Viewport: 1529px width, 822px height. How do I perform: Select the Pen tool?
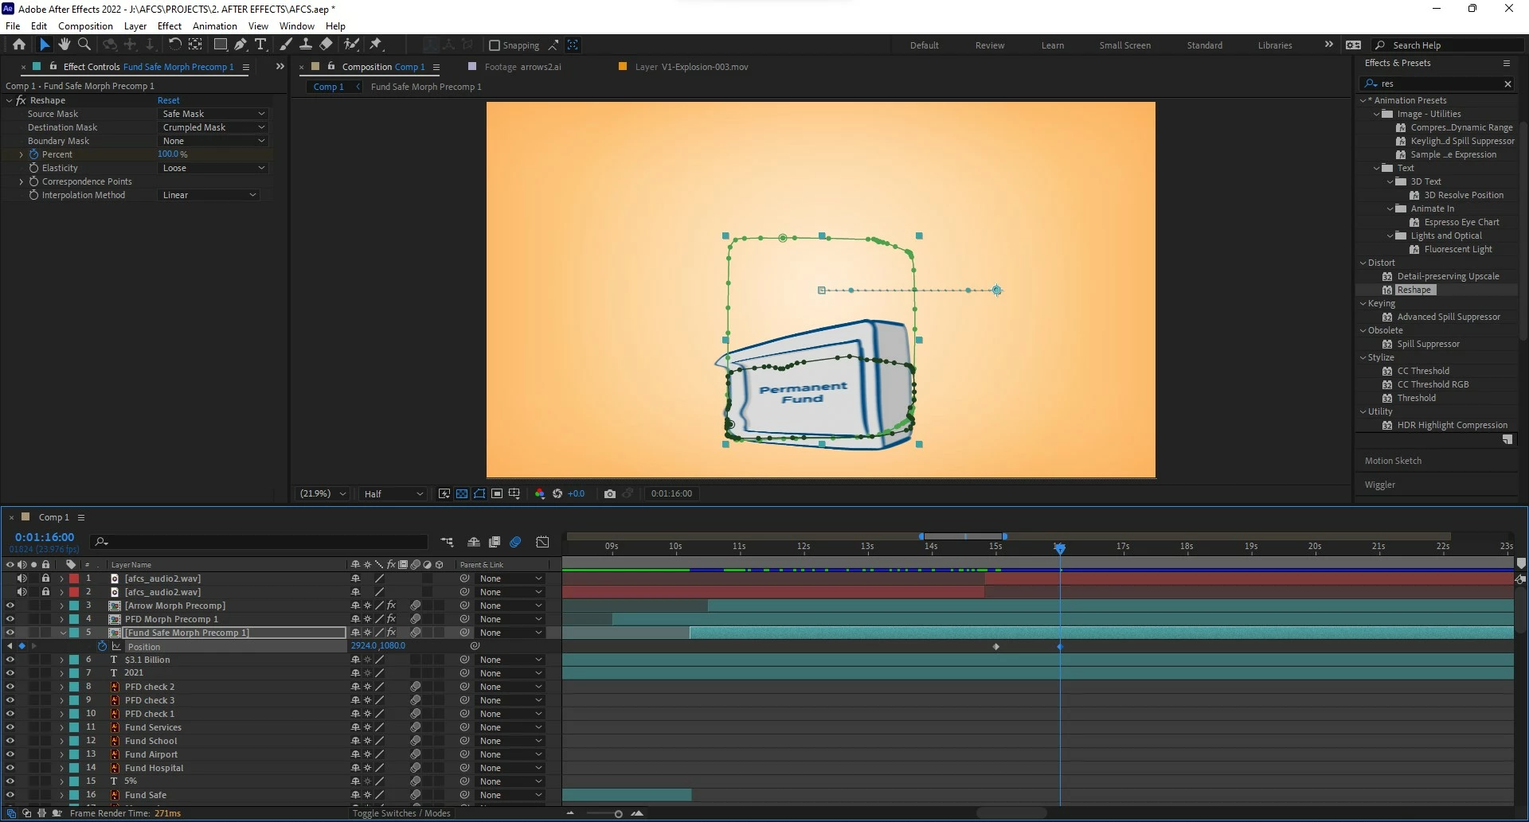(x=240, y=45)
